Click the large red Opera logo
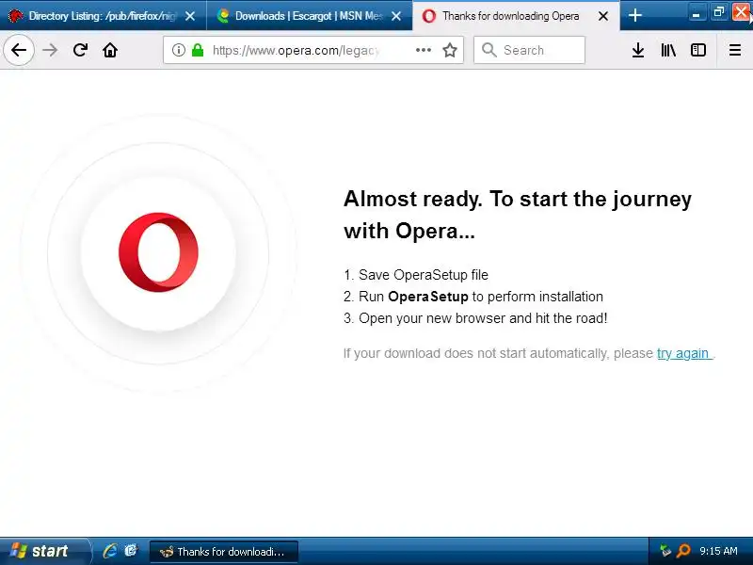 (x=158, y=252)
